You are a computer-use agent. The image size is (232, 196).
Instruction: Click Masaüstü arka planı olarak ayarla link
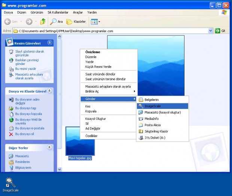click(29, 76)
